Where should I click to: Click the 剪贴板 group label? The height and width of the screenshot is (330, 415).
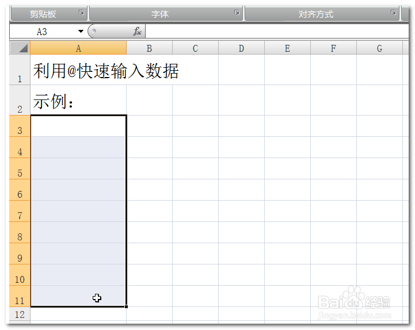click(x=43, y=14)
